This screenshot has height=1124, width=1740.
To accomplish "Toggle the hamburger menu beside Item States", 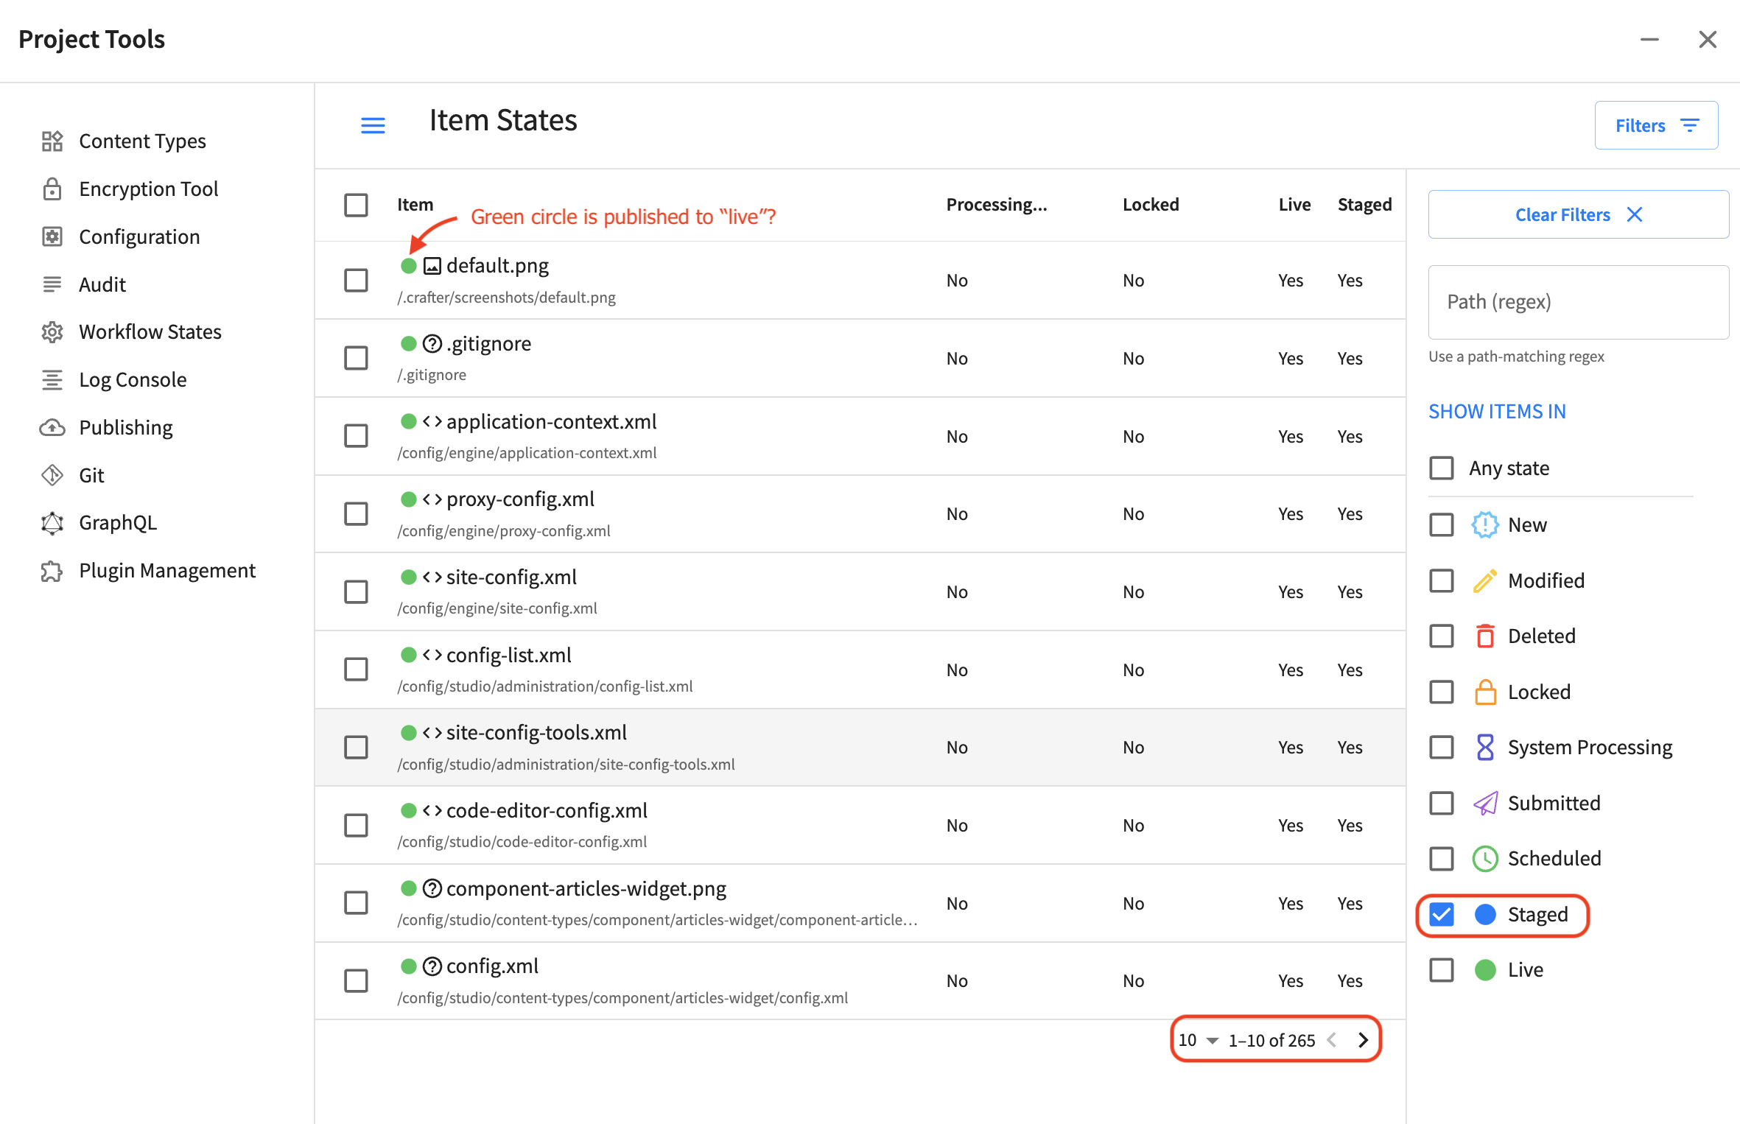I will 373,126.
